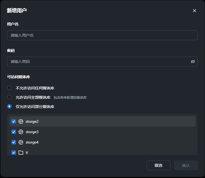Select 不允许访问任何媒体库 radio option
Viewport: 205px width, 178px height.
9,88
